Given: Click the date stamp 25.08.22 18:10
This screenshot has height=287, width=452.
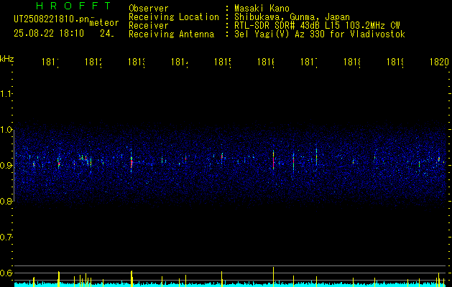Looking at the screenshot, I should pos(49,34).
